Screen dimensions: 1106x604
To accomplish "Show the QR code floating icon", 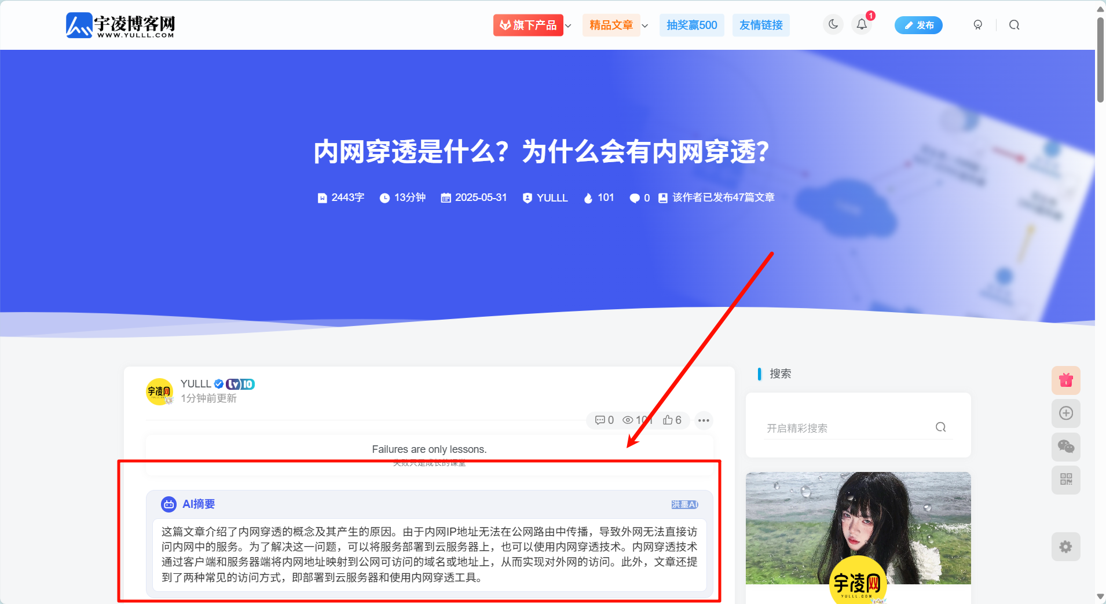I will click(1065, 479).
